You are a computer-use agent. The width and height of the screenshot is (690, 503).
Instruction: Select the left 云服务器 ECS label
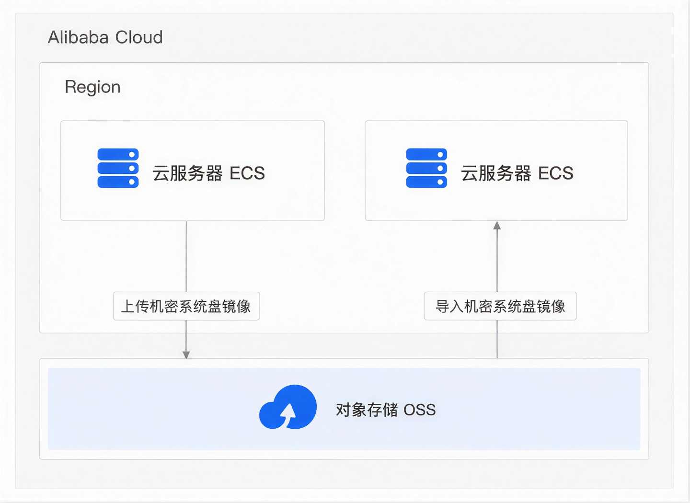[x=208, y=173]
